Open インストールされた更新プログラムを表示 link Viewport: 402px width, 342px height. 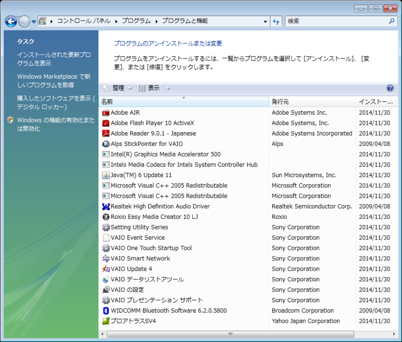click(54, 59)
